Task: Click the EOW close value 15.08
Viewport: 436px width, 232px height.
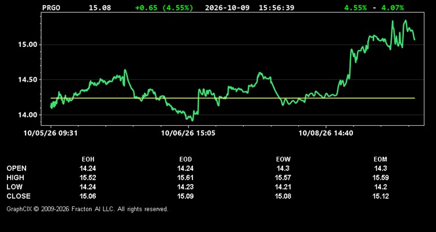Action: pos(283,196)
